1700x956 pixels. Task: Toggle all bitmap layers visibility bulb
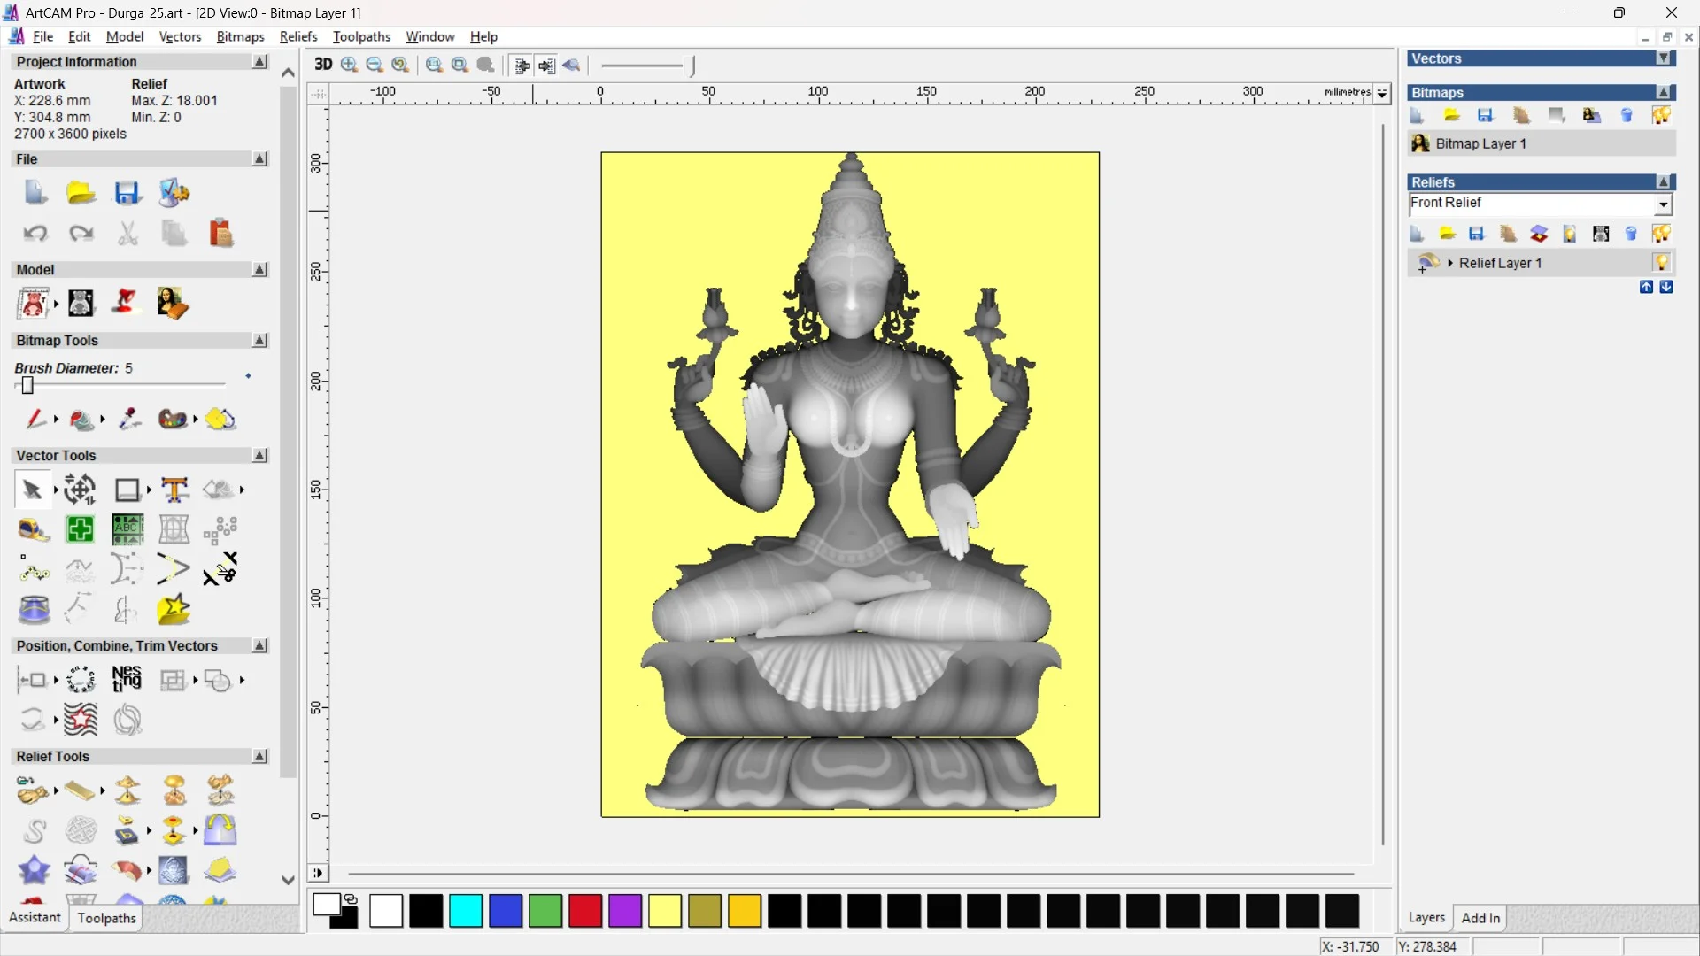point(1661,115)
